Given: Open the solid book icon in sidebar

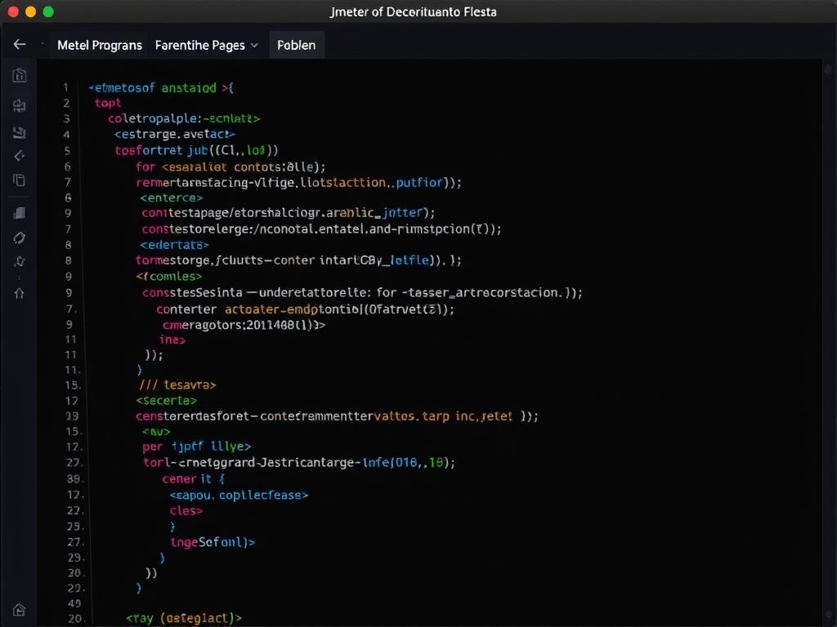Looking at the screenshot, I should (x=20, y=213).
